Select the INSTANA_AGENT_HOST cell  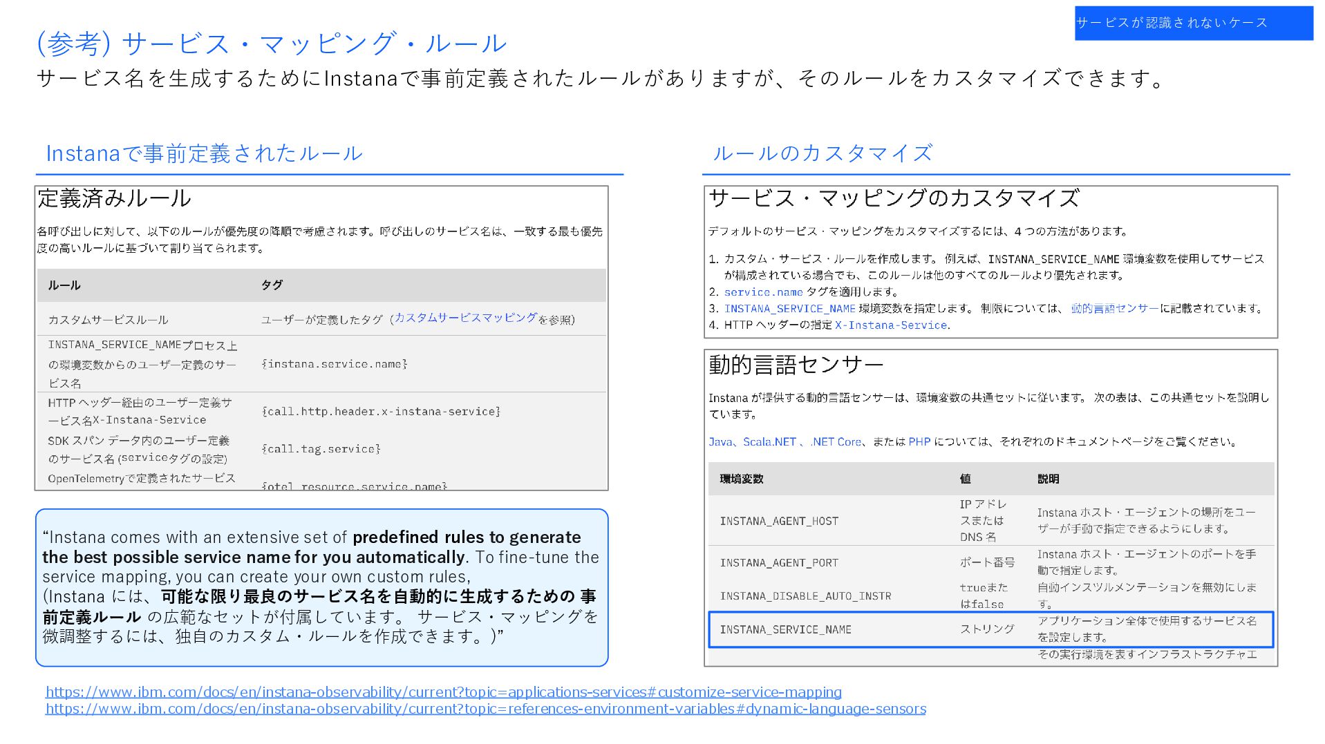coord(779,521)
